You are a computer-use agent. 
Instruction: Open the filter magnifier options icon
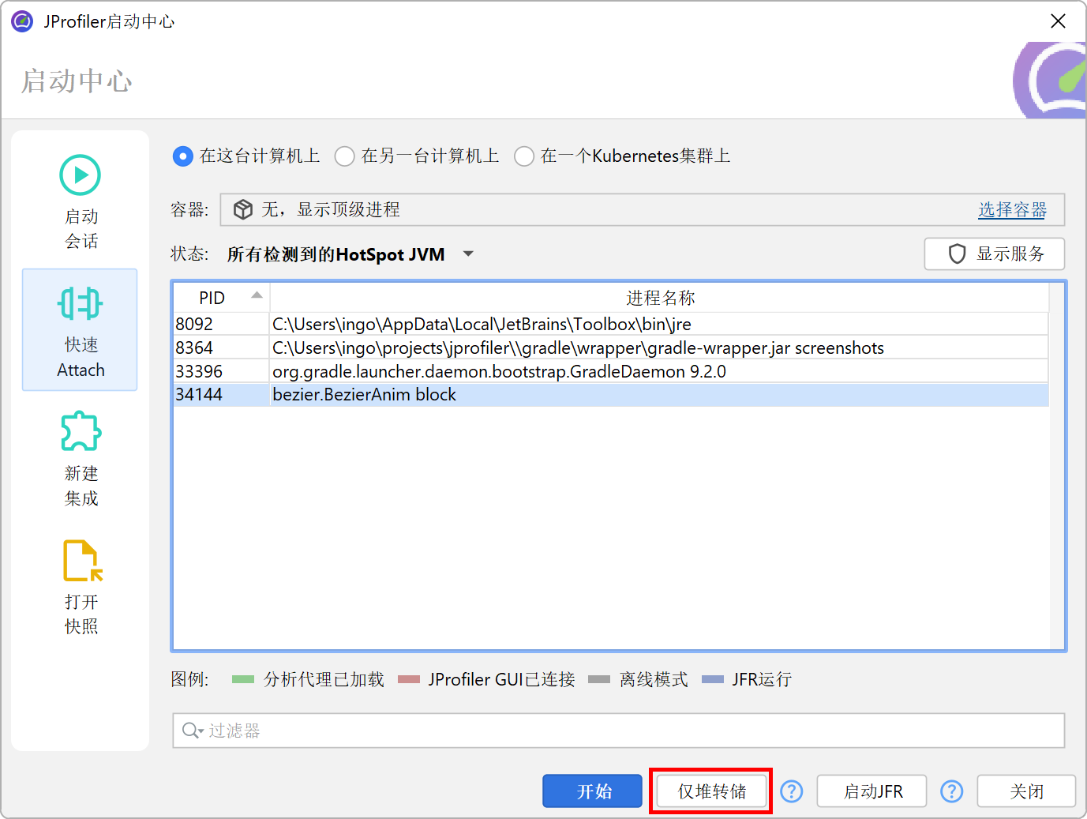coord(193,731)
